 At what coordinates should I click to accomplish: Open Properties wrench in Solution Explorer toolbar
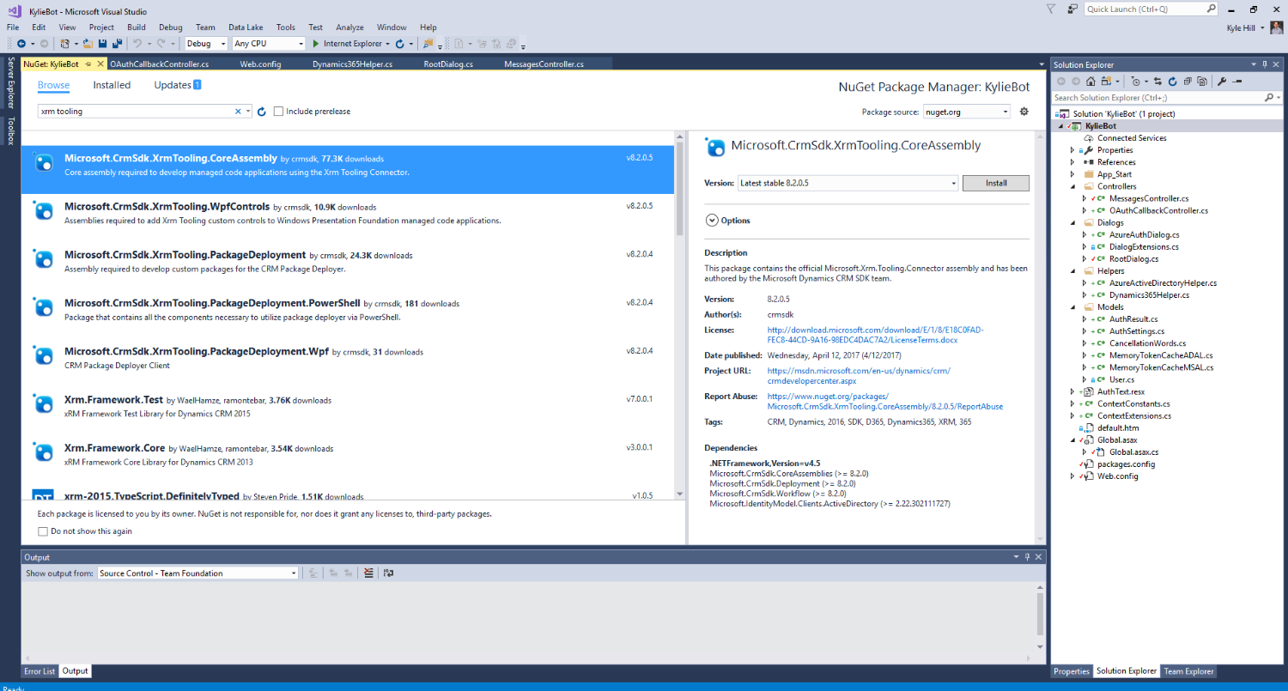(1222, 82)
